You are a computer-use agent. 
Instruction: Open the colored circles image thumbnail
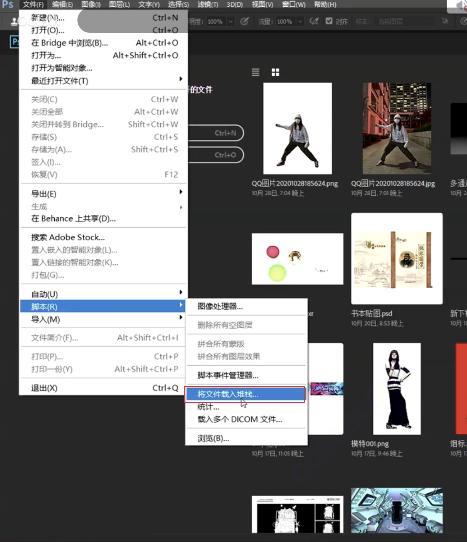point(297,259)
